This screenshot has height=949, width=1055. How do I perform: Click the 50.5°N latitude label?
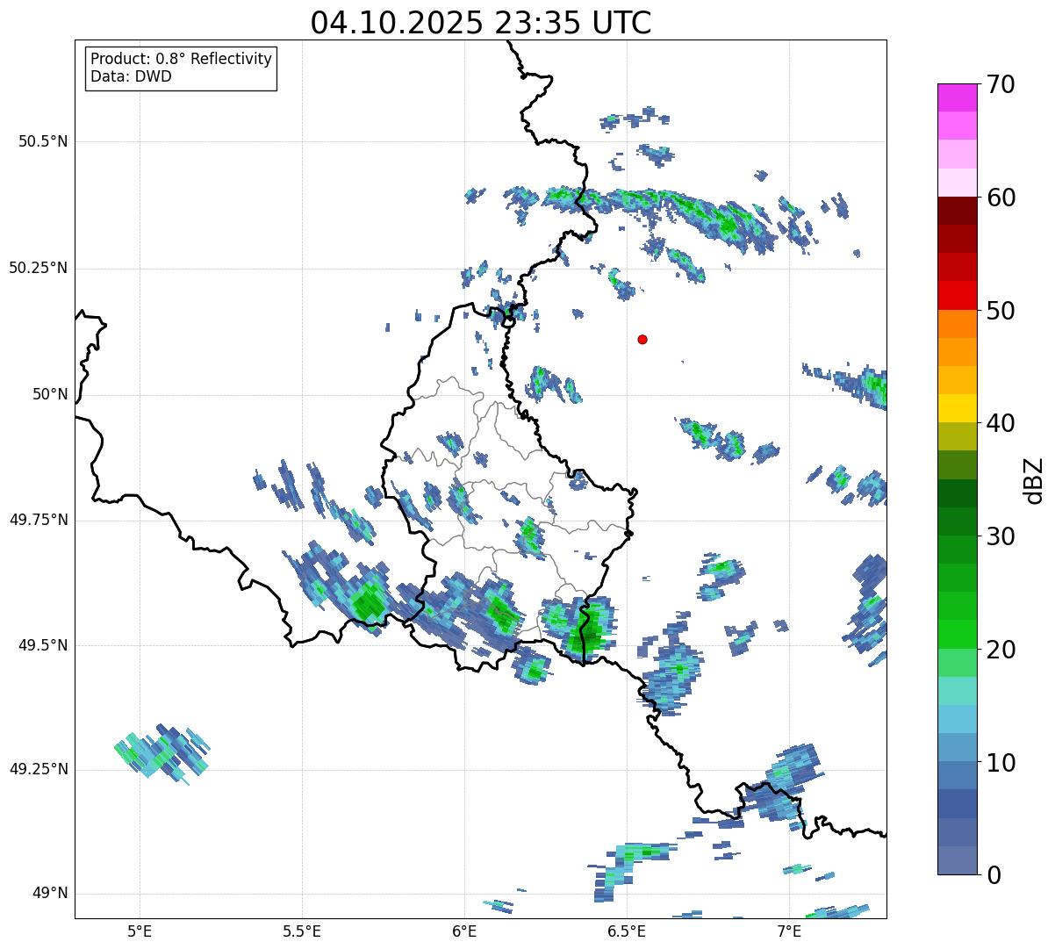[x=43, y=141]
